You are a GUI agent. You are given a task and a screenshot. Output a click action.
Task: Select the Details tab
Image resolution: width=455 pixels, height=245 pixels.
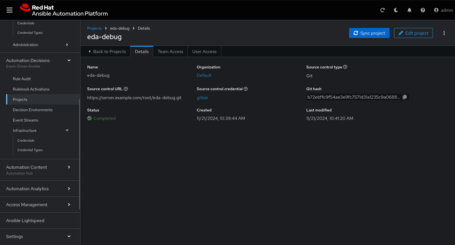click(x=142, y=51)
